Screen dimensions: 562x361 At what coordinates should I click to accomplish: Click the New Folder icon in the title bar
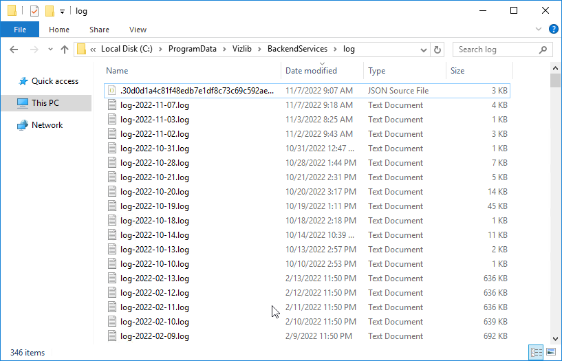(50, 11)
